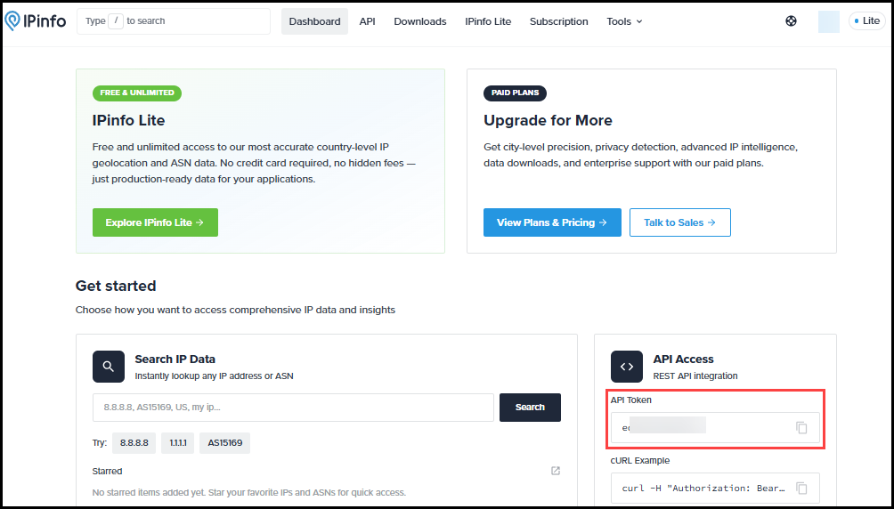This screenshot has width=894, height=509.
Task: Copy the cURL example command
Action: [801, 488]
